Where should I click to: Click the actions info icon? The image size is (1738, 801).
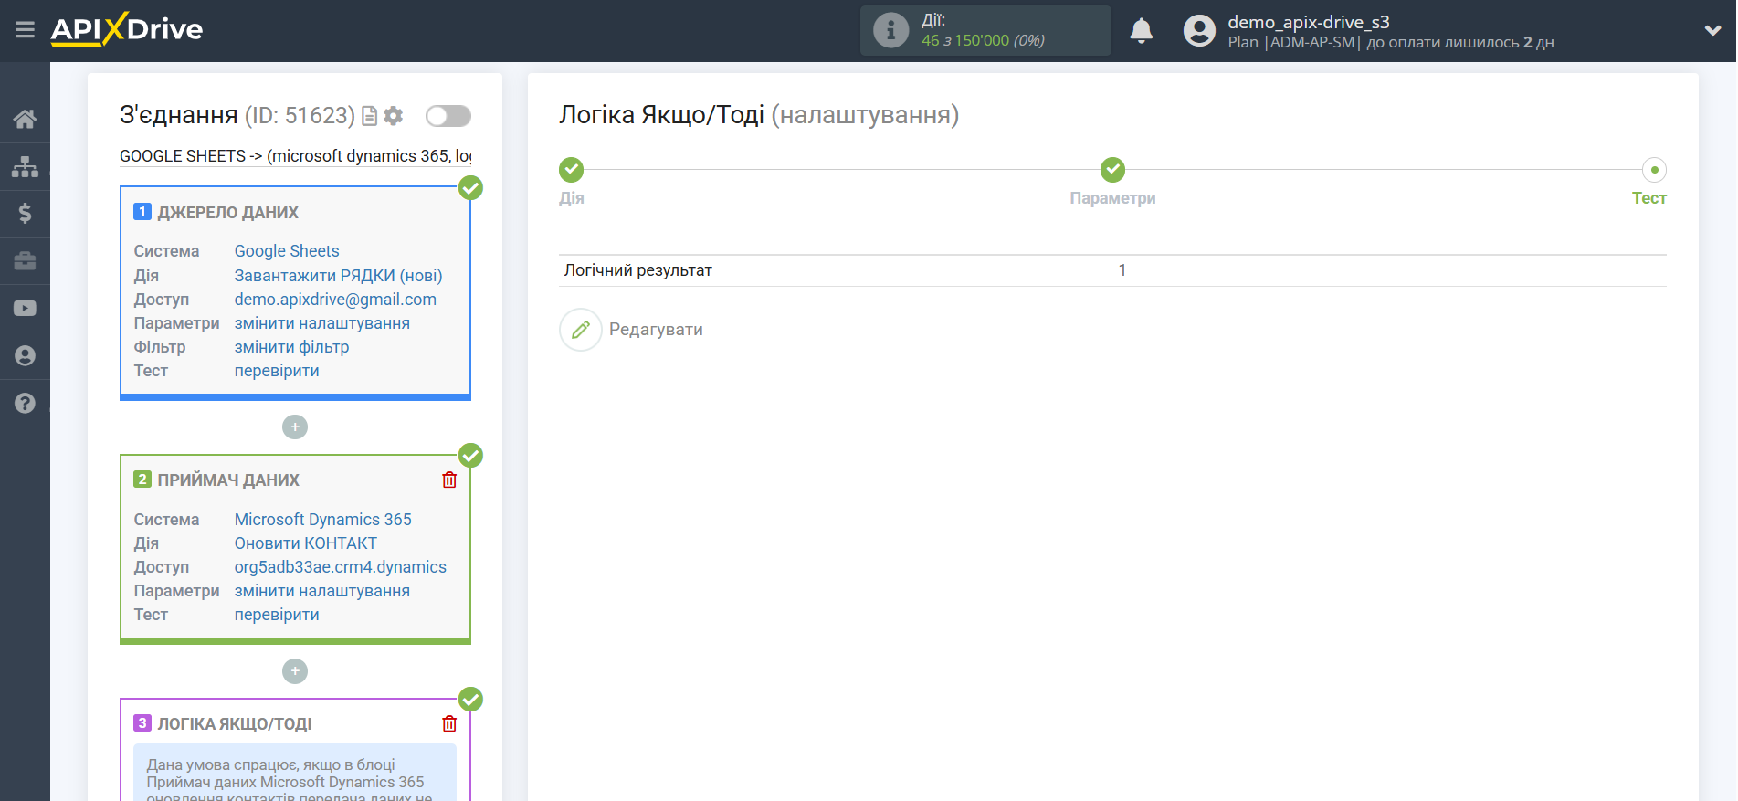click(890, 30)
